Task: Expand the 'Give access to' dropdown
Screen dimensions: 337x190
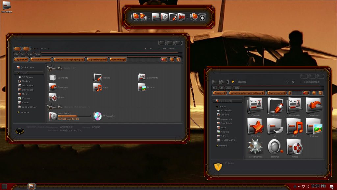Action: pyautogui.click(x=276, y=93)
